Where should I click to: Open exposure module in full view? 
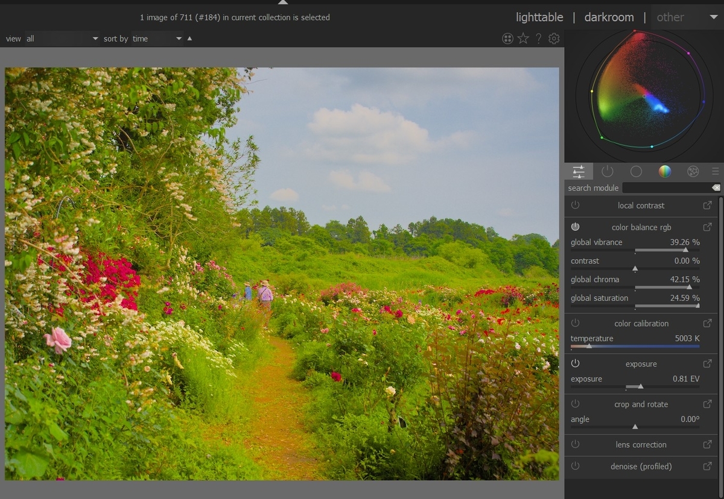pyautogui.click(x=707, y=364)
